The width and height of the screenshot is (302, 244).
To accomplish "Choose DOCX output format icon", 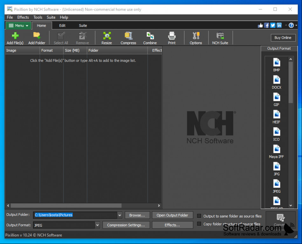I will point(277,80).
